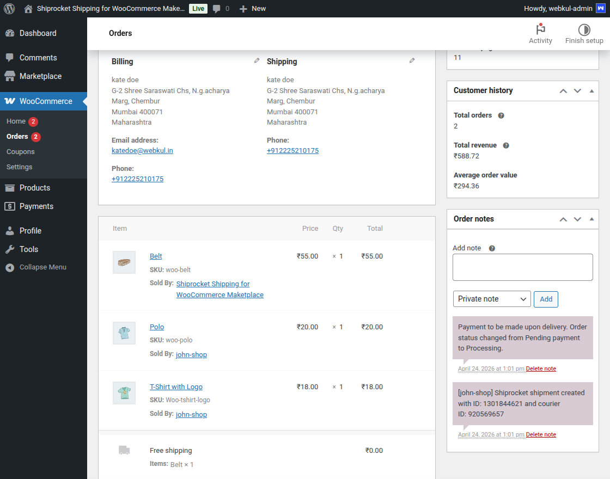Delete the payment upon delivery note
This screenshot has width=610, height=479.
click(x=541, y=369)
